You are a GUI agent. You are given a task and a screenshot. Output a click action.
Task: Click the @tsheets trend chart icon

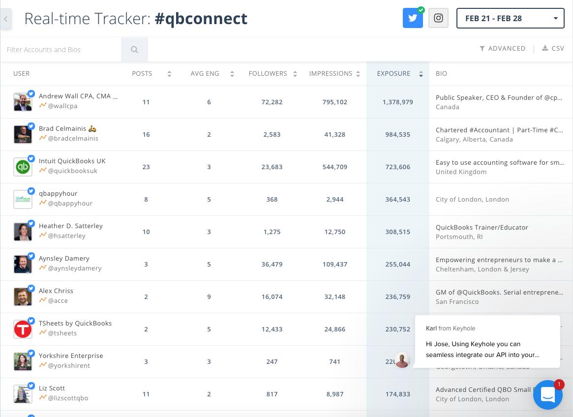(43, 332)
